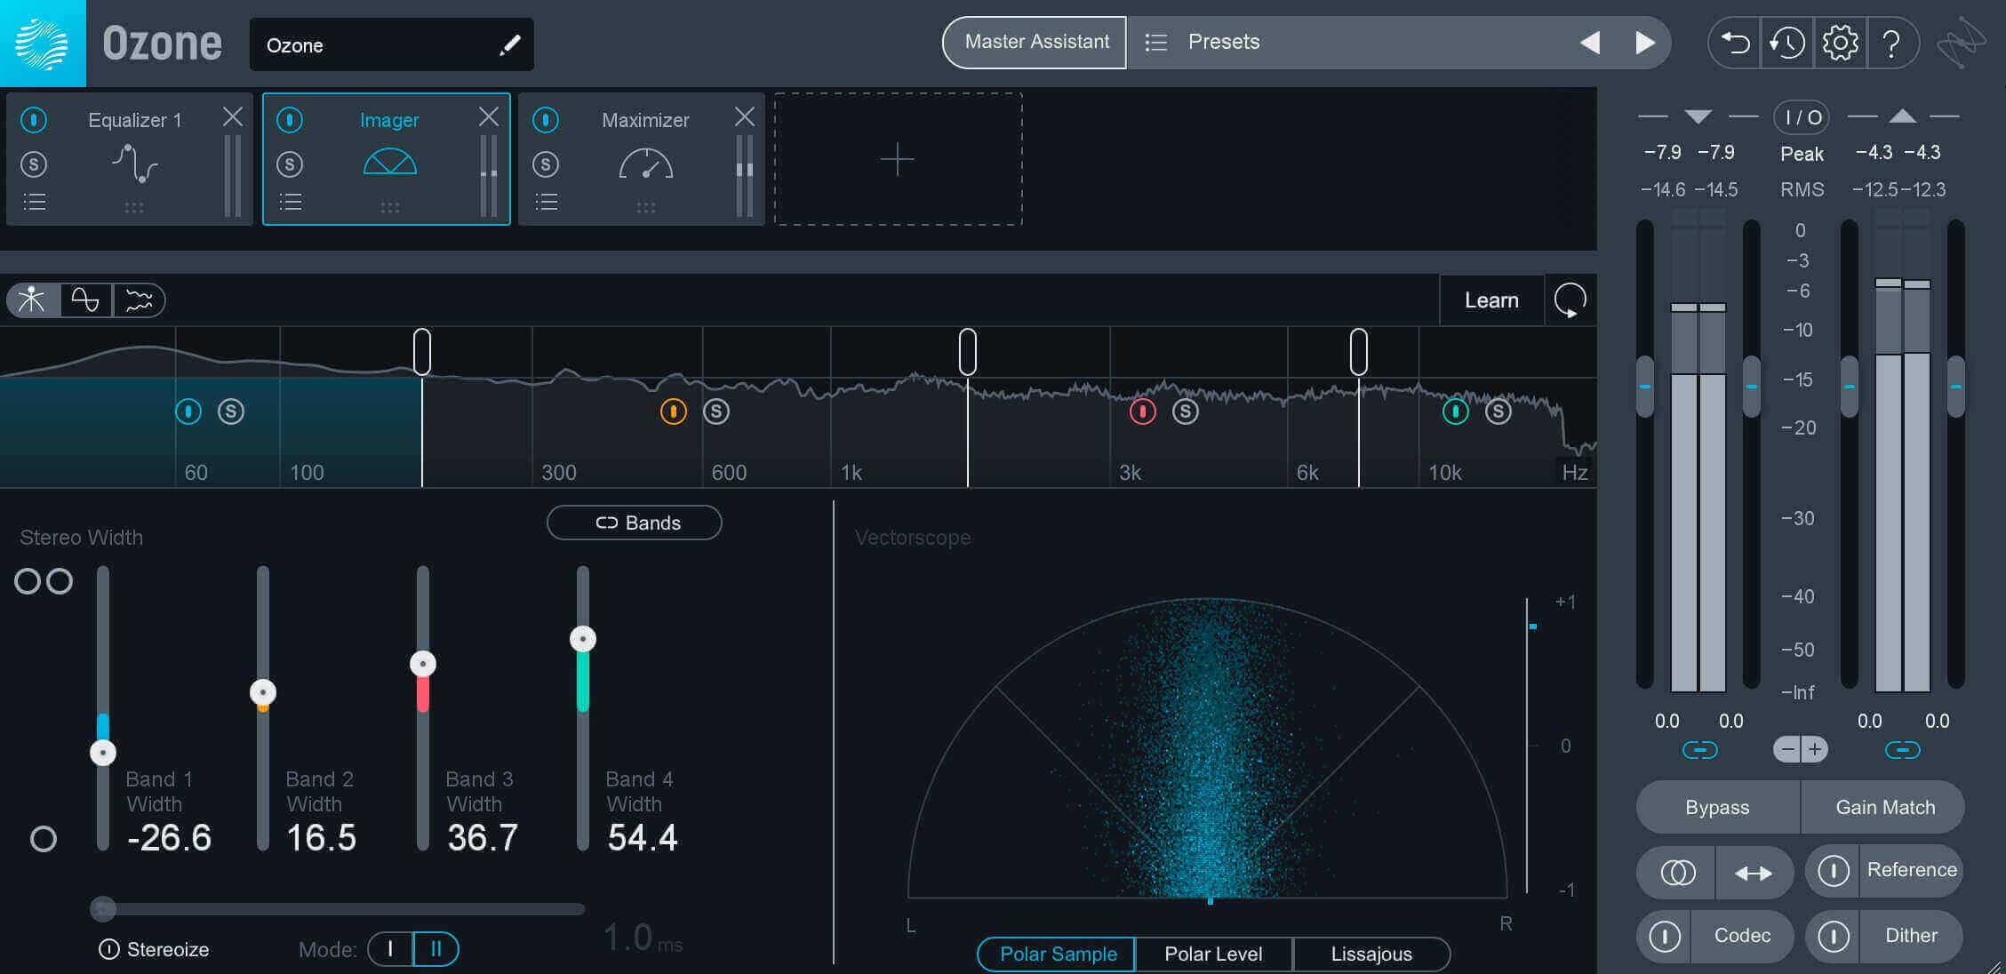This screenshot has height=974, width=2006.
Task: Enable the Stereoize toggle
Action: pyautogui.click(x=108, y=949)
